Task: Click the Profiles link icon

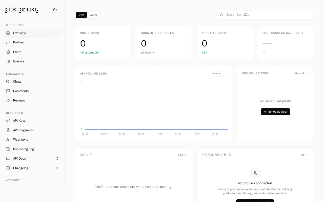Action: click(8, 42)
